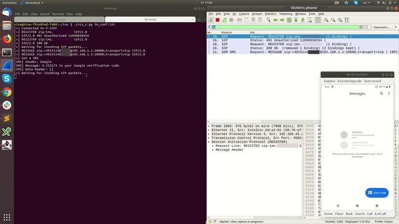The width and height of the screenshot is (399, 224).
Task: Zoom in the Wireshark packet text
Action: [326, 20]
